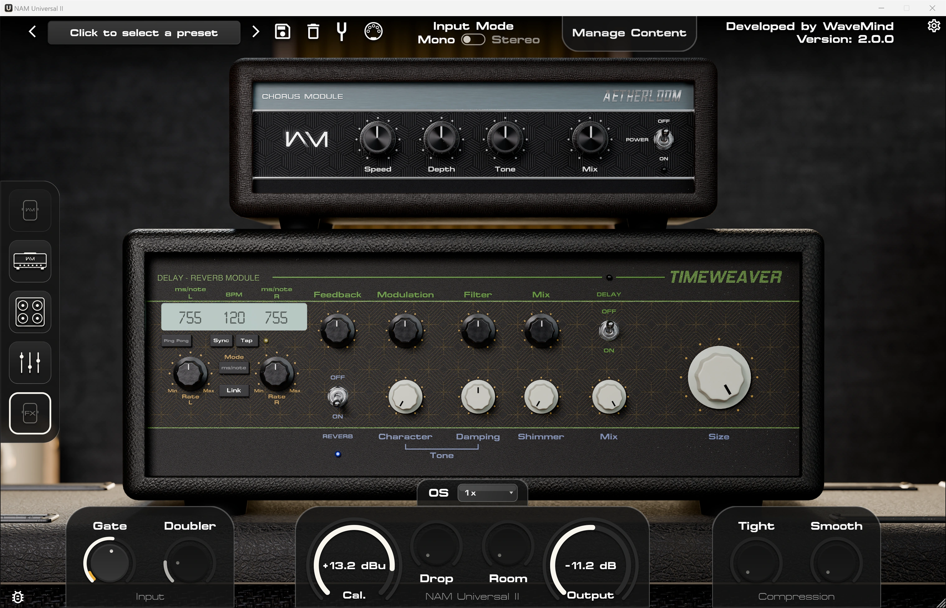This screenshot has height=608, width=946.
Task: Select the FX pedal sidebar icon
Action: (30, 413)
